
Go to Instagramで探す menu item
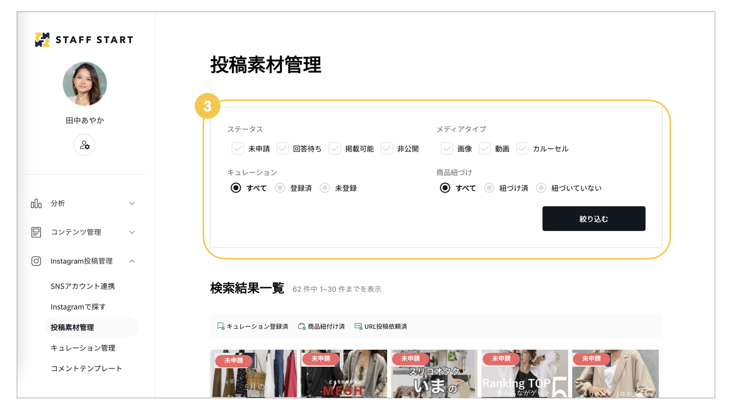tap(78, 307)
